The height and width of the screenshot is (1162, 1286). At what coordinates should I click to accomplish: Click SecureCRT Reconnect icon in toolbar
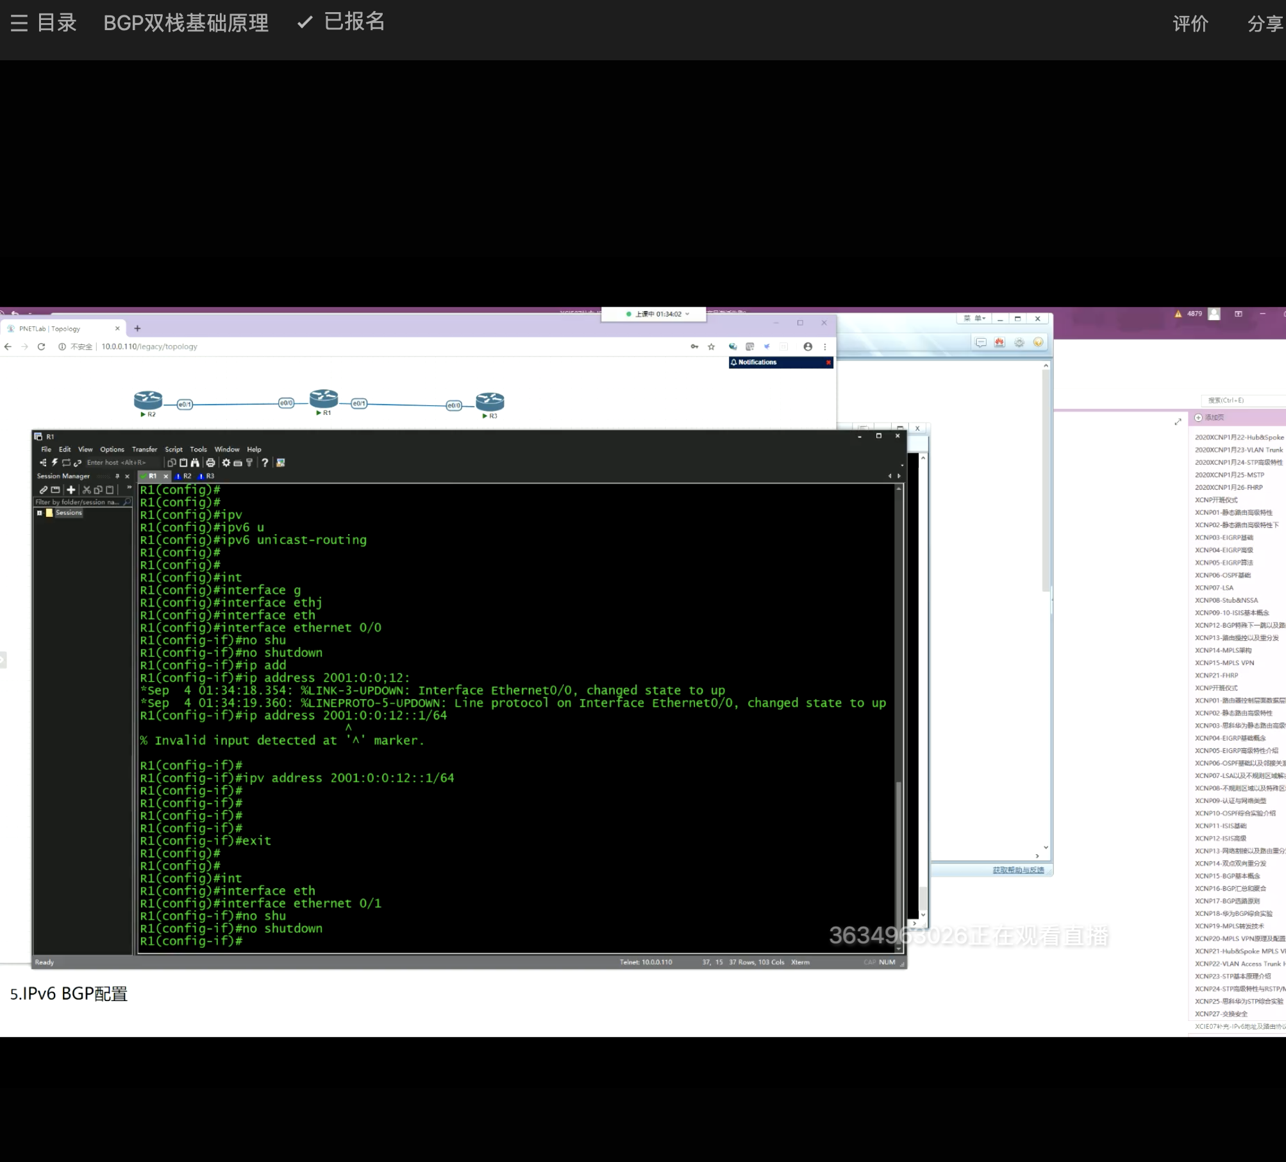[66, 462]
